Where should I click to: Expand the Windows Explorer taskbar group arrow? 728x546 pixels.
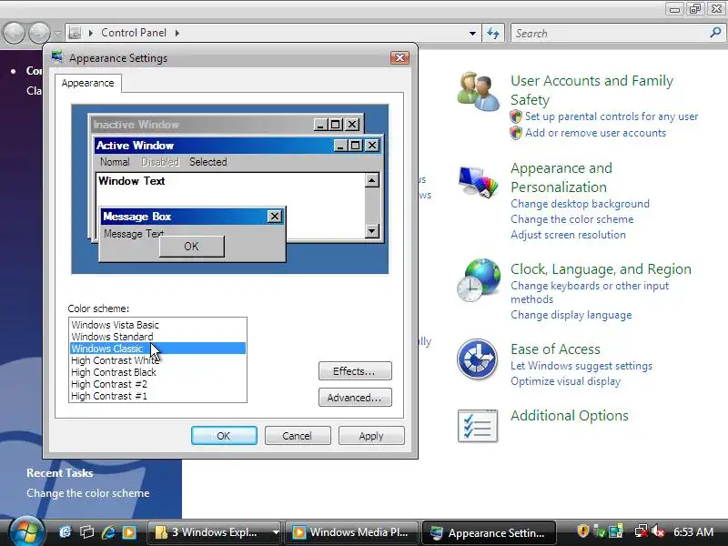pos(276,532)
